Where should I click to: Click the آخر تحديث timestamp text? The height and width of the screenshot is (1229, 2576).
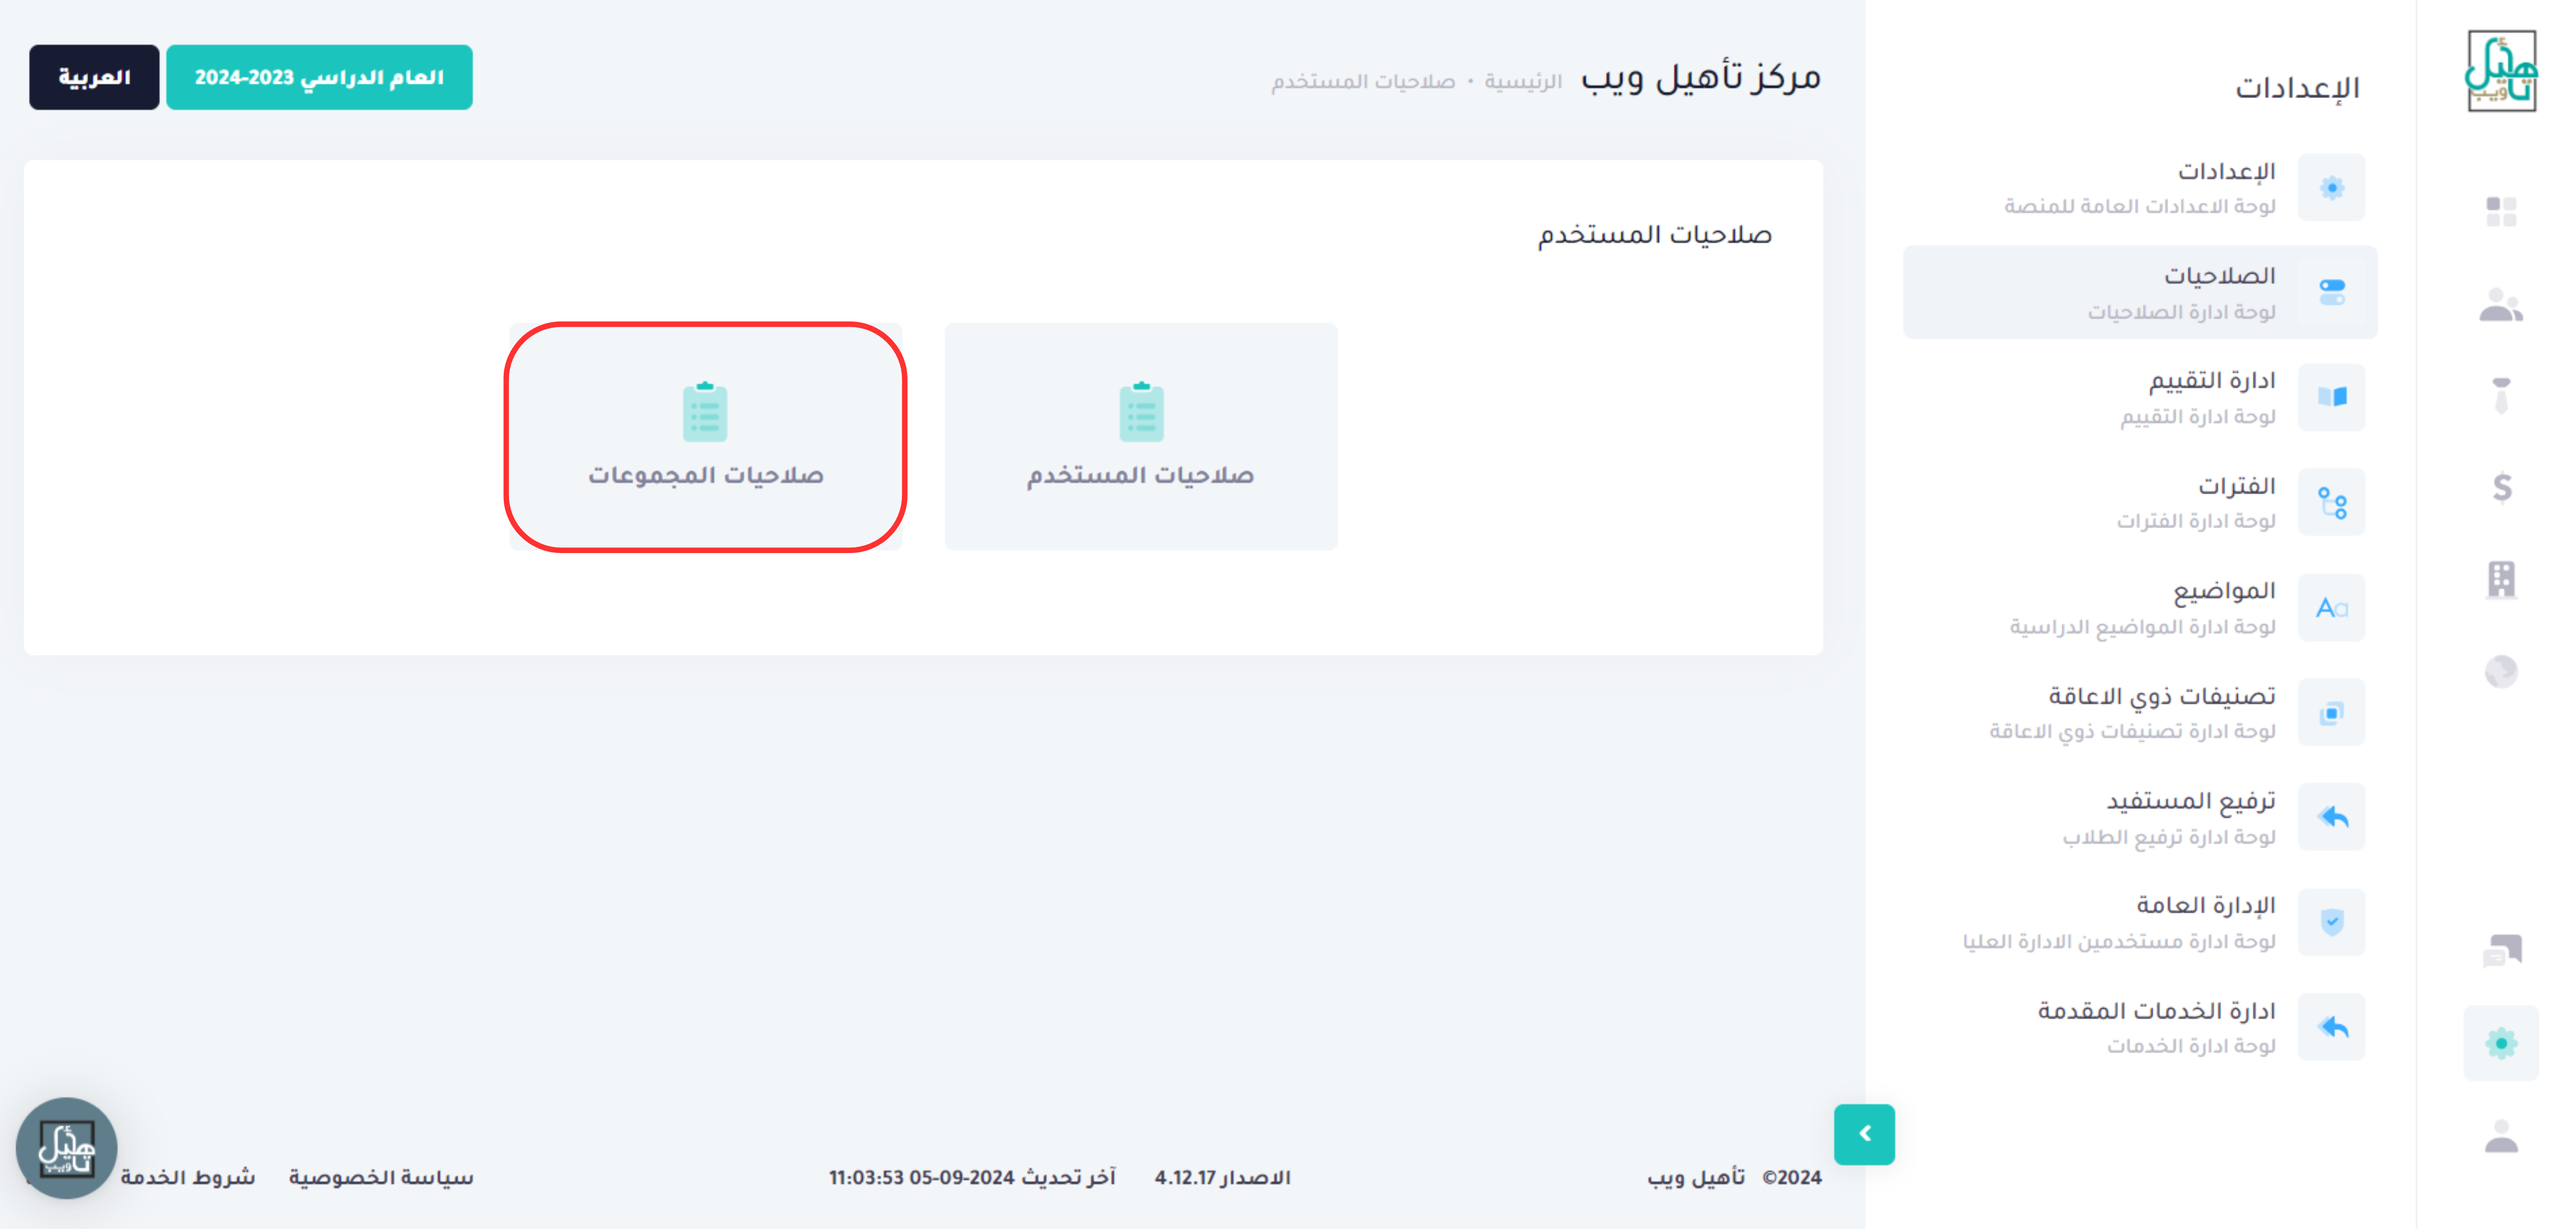tap(971, 1178)
